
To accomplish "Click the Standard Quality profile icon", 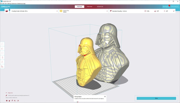I will tap(111, 11).
